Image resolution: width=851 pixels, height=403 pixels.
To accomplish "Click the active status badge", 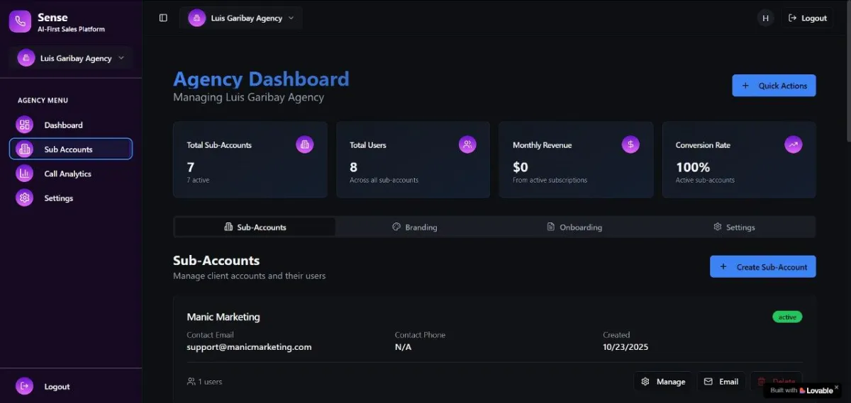I will pyautogui.click(x=787, y=317).
